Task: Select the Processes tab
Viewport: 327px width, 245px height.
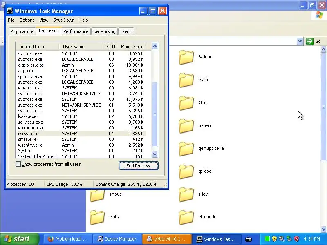Action: click(49, 31)
